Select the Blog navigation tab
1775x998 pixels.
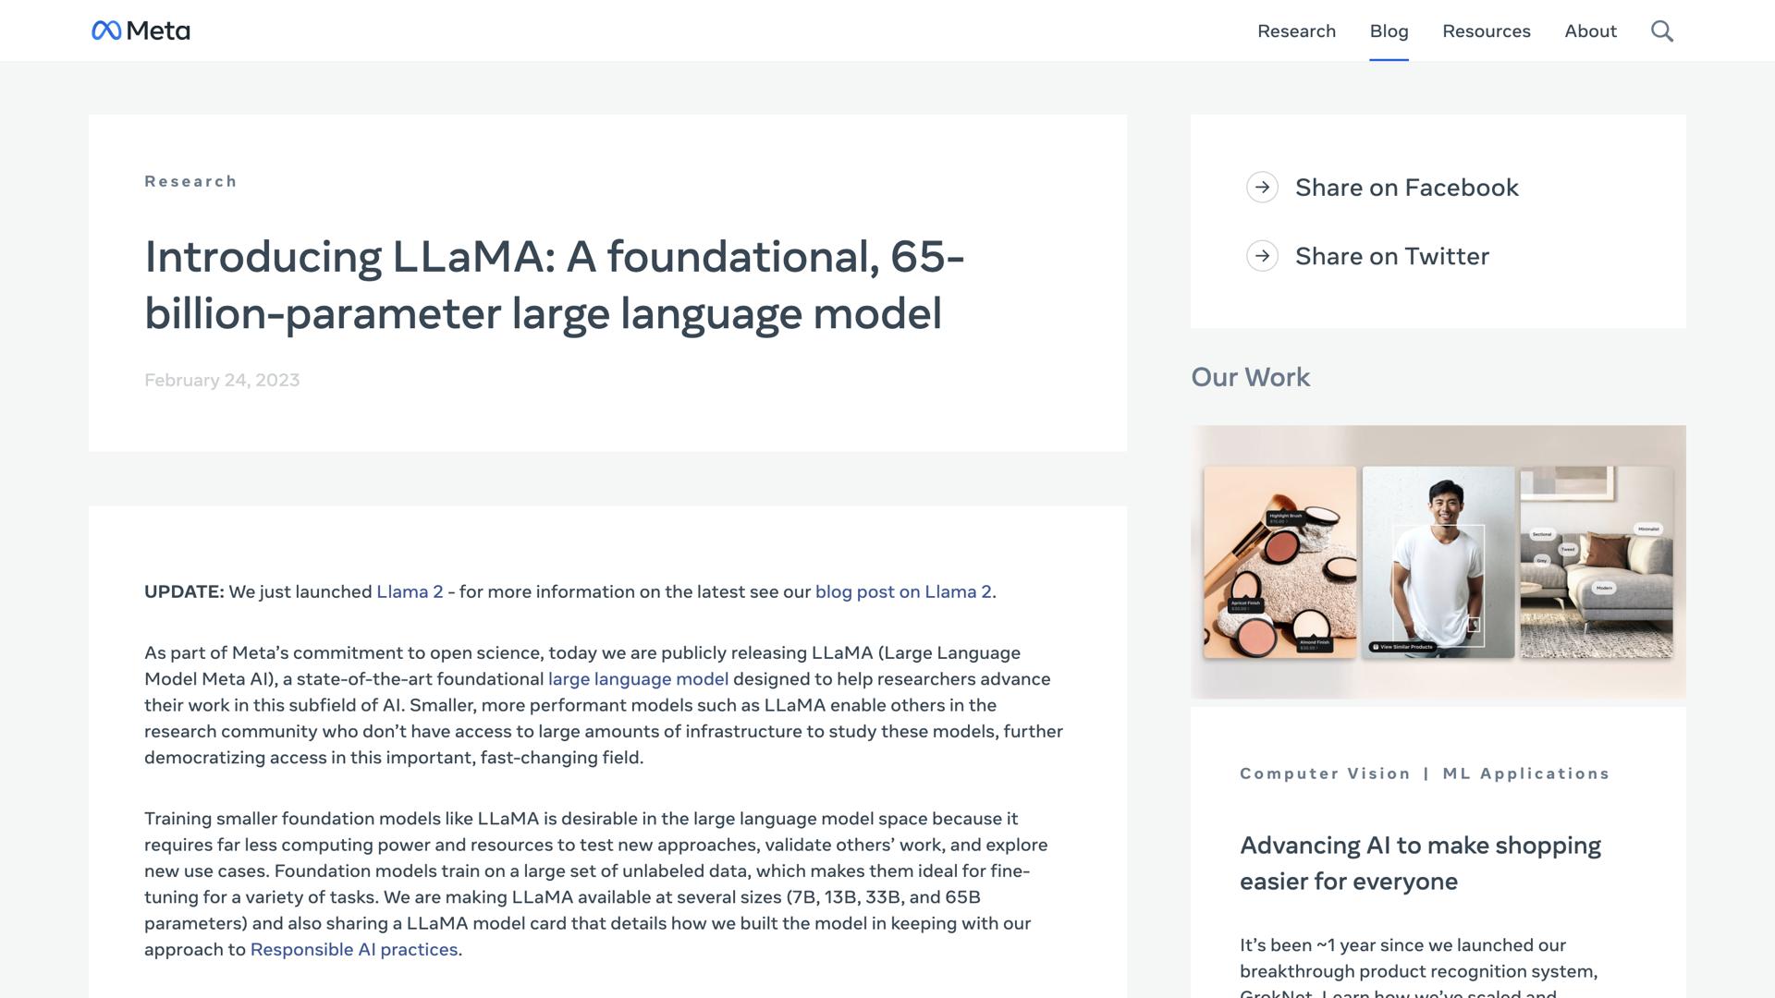tap(1389, 31)
